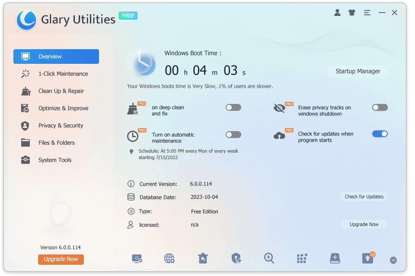
Task: Open the hamburger menu in title bar
Action: 367,13
